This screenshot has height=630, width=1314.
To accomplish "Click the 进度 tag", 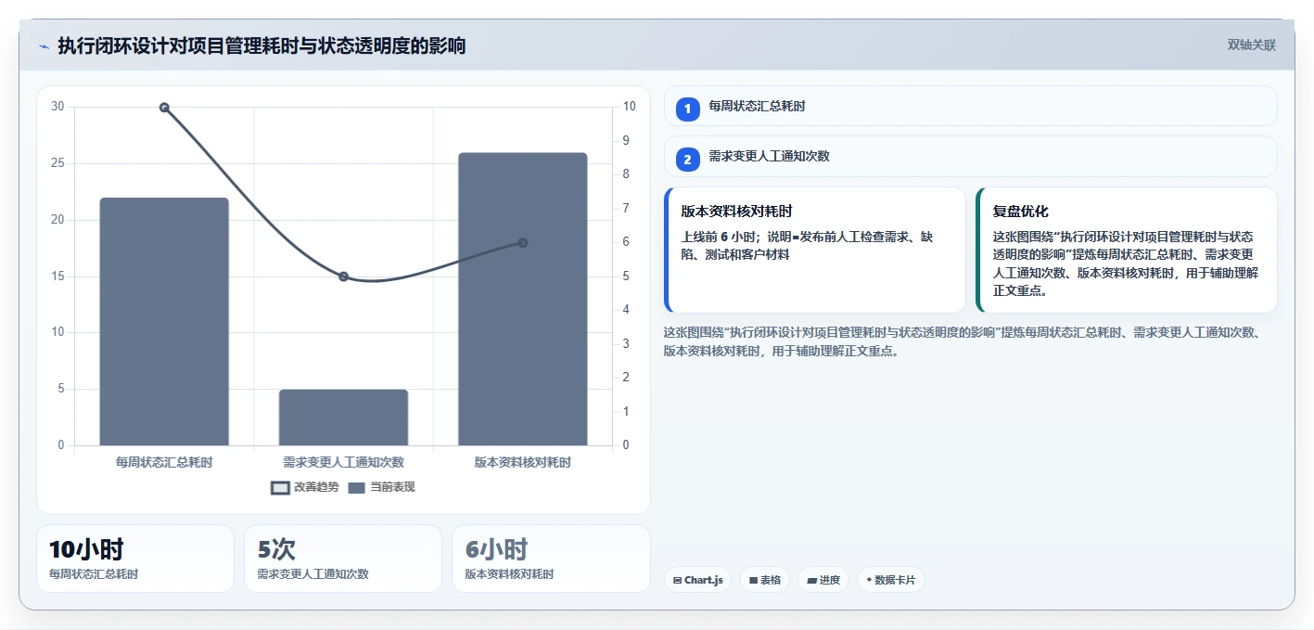I will [x=823, y=580].
